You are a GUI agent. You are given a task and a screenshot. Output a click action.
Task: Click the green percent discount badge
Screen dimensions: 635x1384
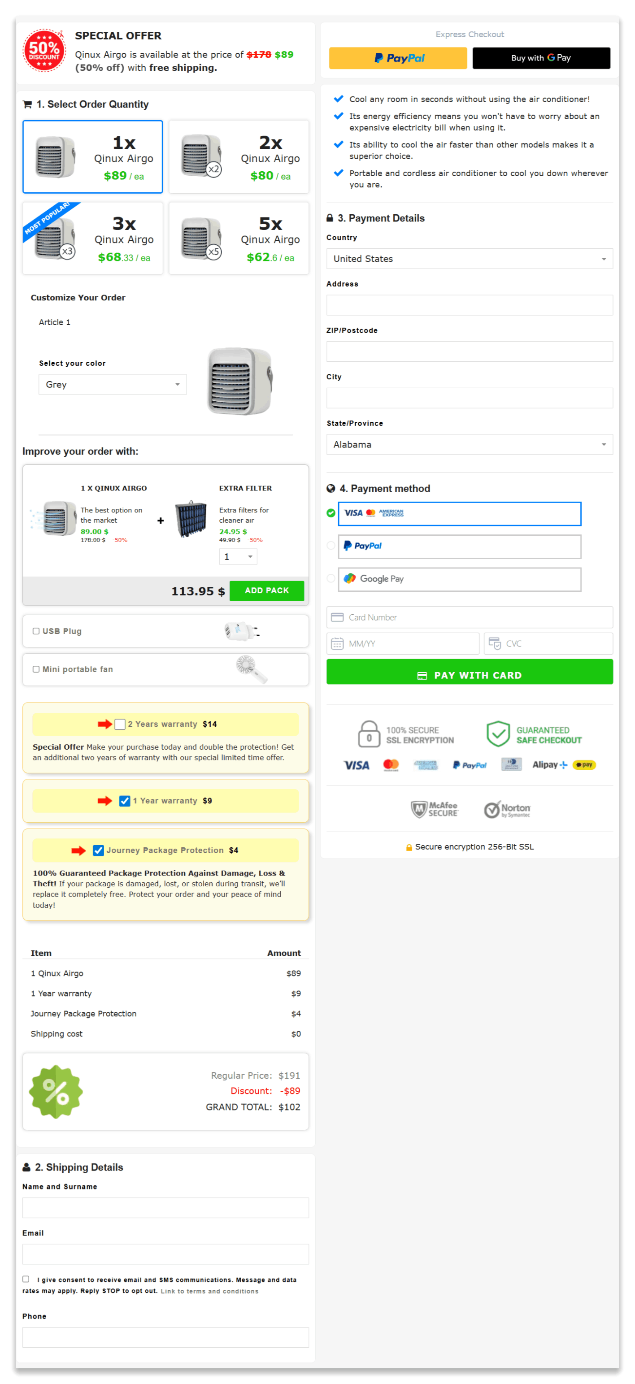[x=56, y=1092]
